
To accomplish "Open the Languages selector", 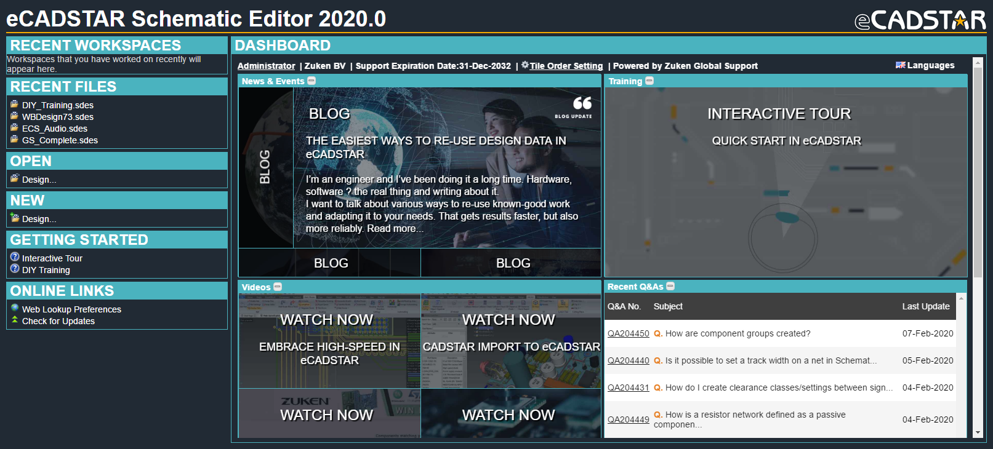I will pos(931,65).
